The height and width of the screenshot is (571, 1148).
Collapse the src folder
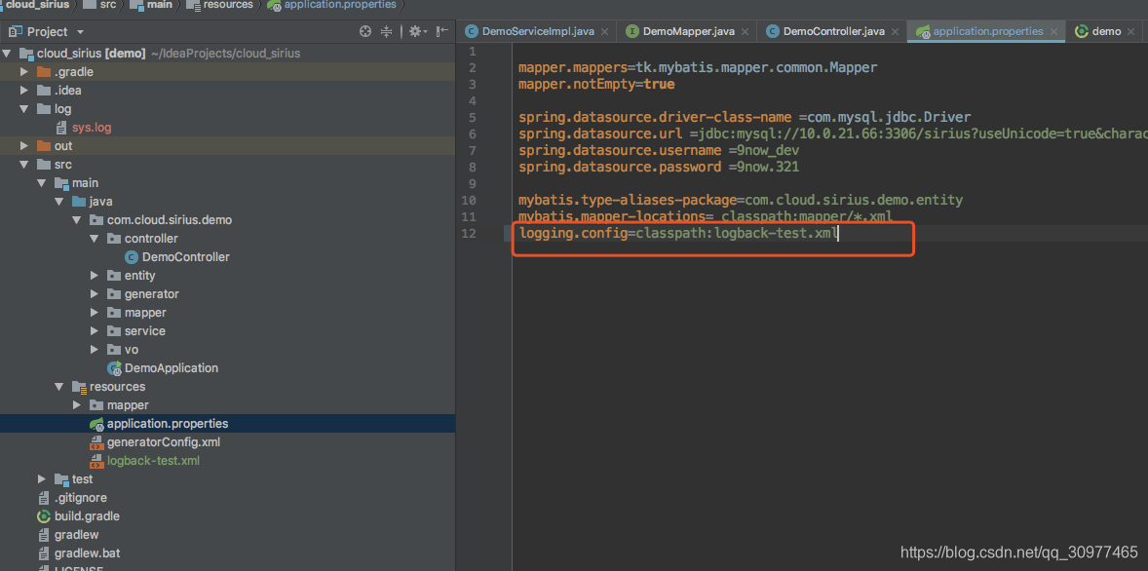(24, 164)
